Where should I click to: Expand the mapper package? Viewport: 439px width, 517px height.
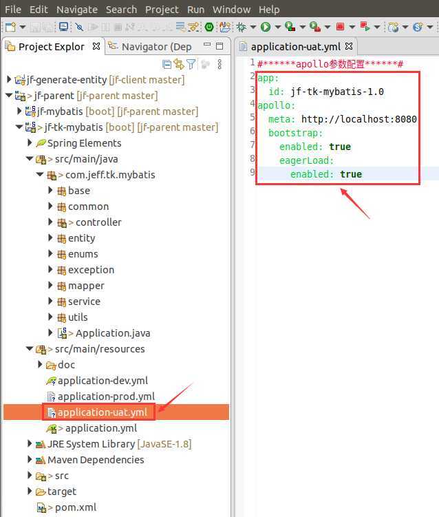point(50,285)
